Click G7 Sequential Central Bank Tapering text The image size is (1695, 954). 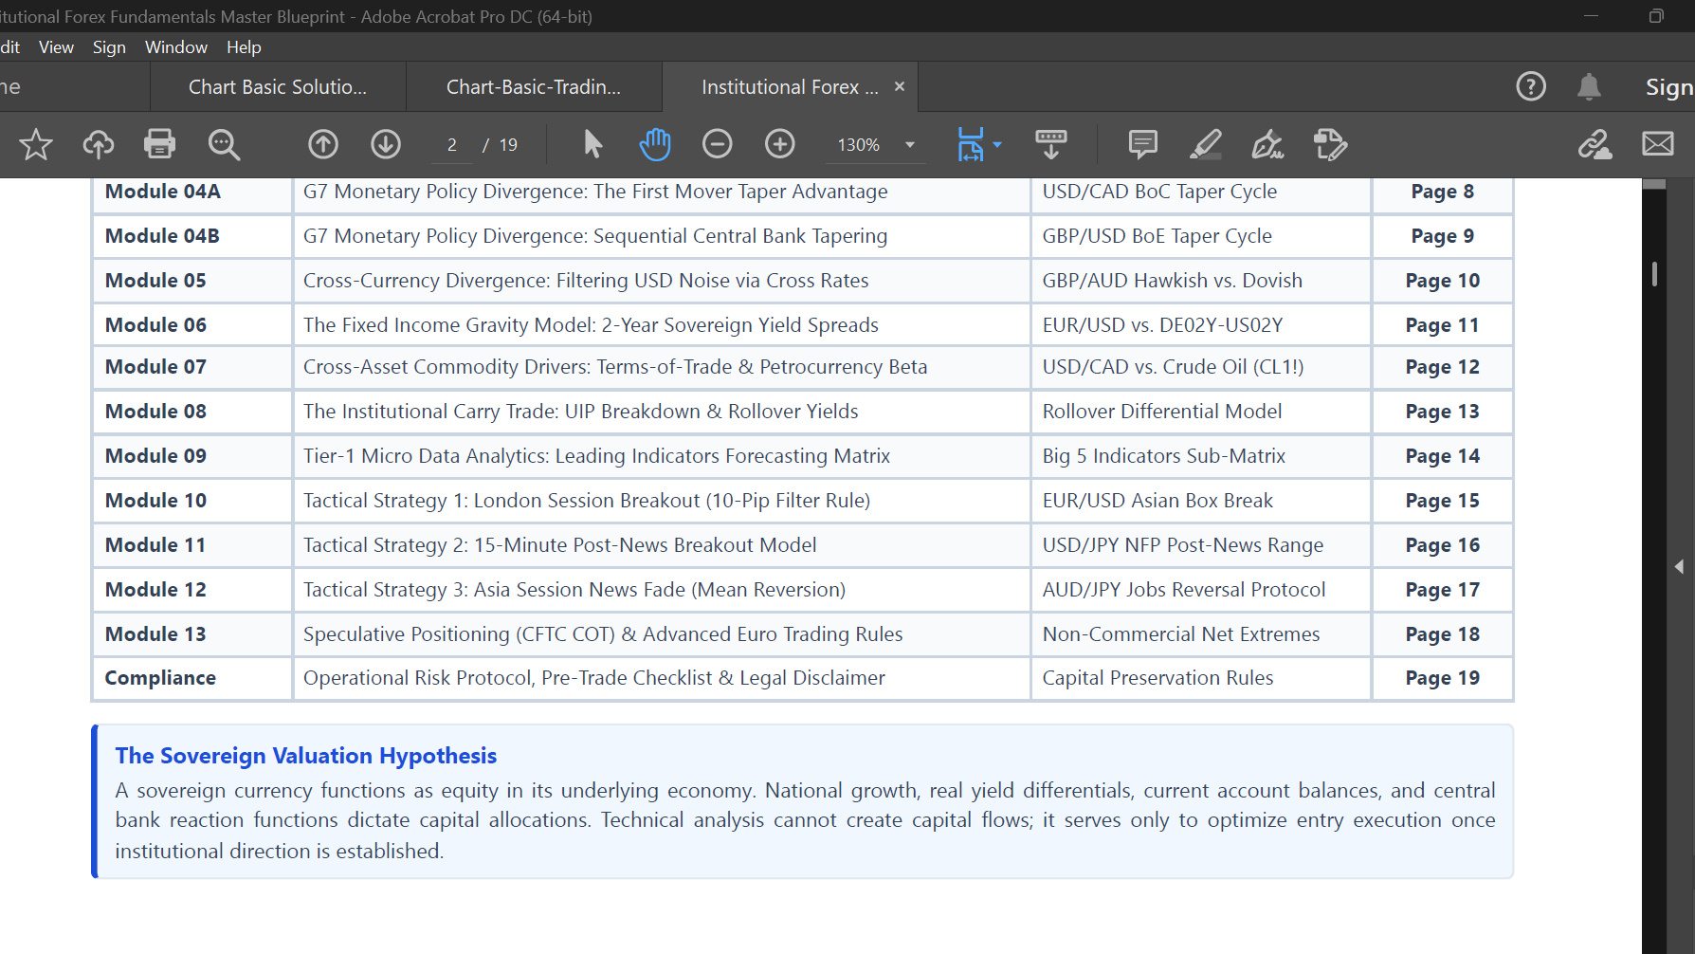pyautogui.click(x=595, y=236)
